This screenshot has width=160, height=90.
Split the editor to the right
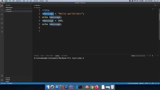pyautogui.click(x=155, y=5)
